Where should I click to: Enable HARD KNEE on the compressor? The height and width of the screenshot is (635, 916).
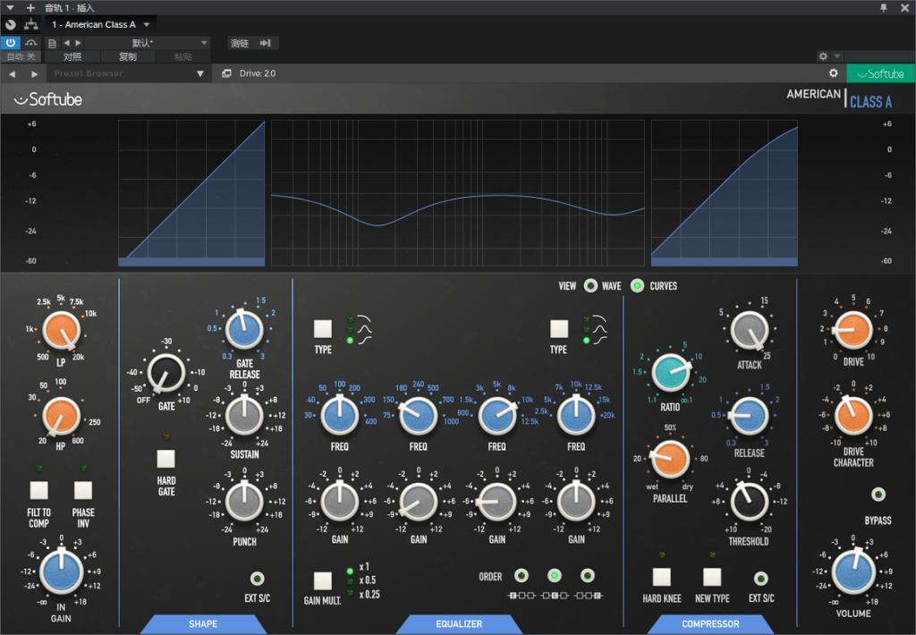point(661,577)
